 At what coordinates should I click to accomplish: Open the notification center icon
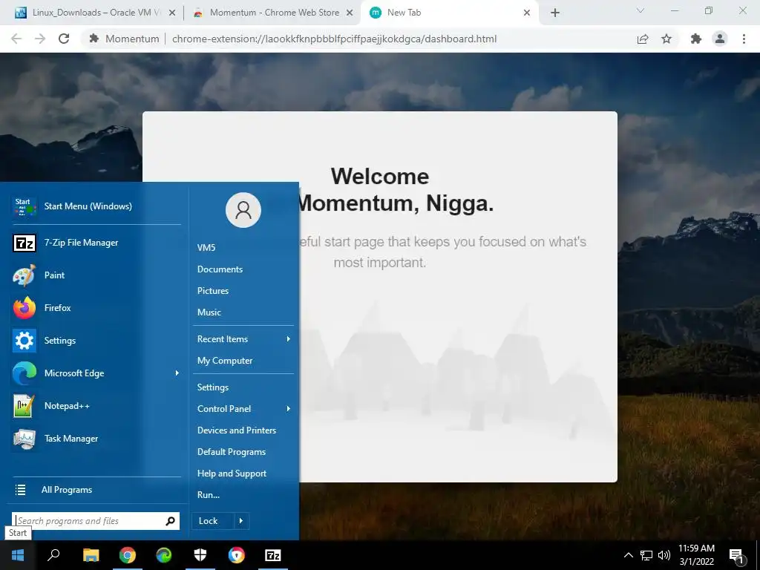(x=737, y=556)
